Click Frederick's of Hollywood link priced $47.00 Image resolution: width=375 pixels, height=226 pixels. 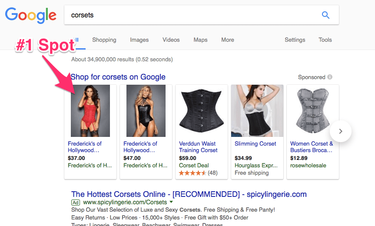coord(140,147)
